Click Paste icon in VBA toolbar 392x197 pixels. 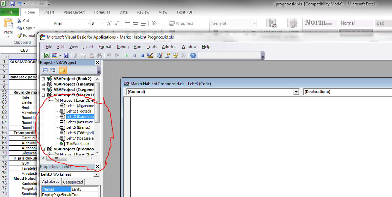point(91,55)
